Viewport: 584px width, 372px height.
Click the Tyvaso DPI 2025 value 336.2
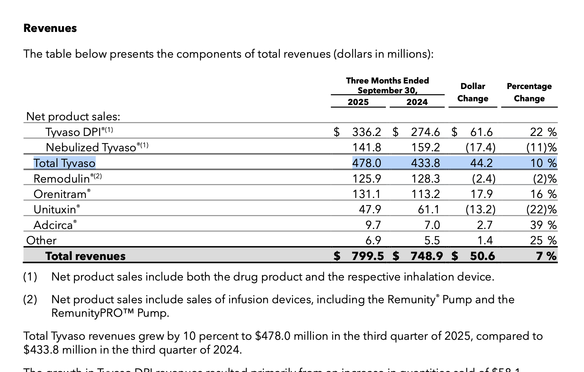pyautogui.click(x=366, y=132)
